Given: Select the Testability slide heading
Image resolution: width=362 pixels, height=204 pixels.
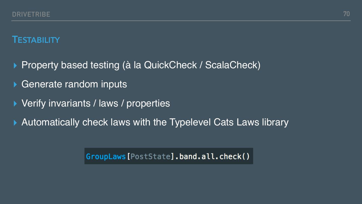Looking at the screenshot, I should 36,40.
